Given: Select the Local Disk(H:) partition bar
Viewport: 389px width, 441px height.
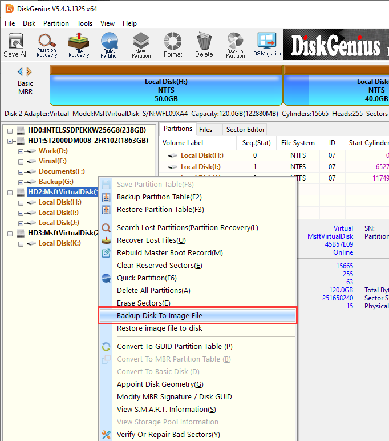Looking at the screenshot, I should pyautogui.click(x=165, y=86).
